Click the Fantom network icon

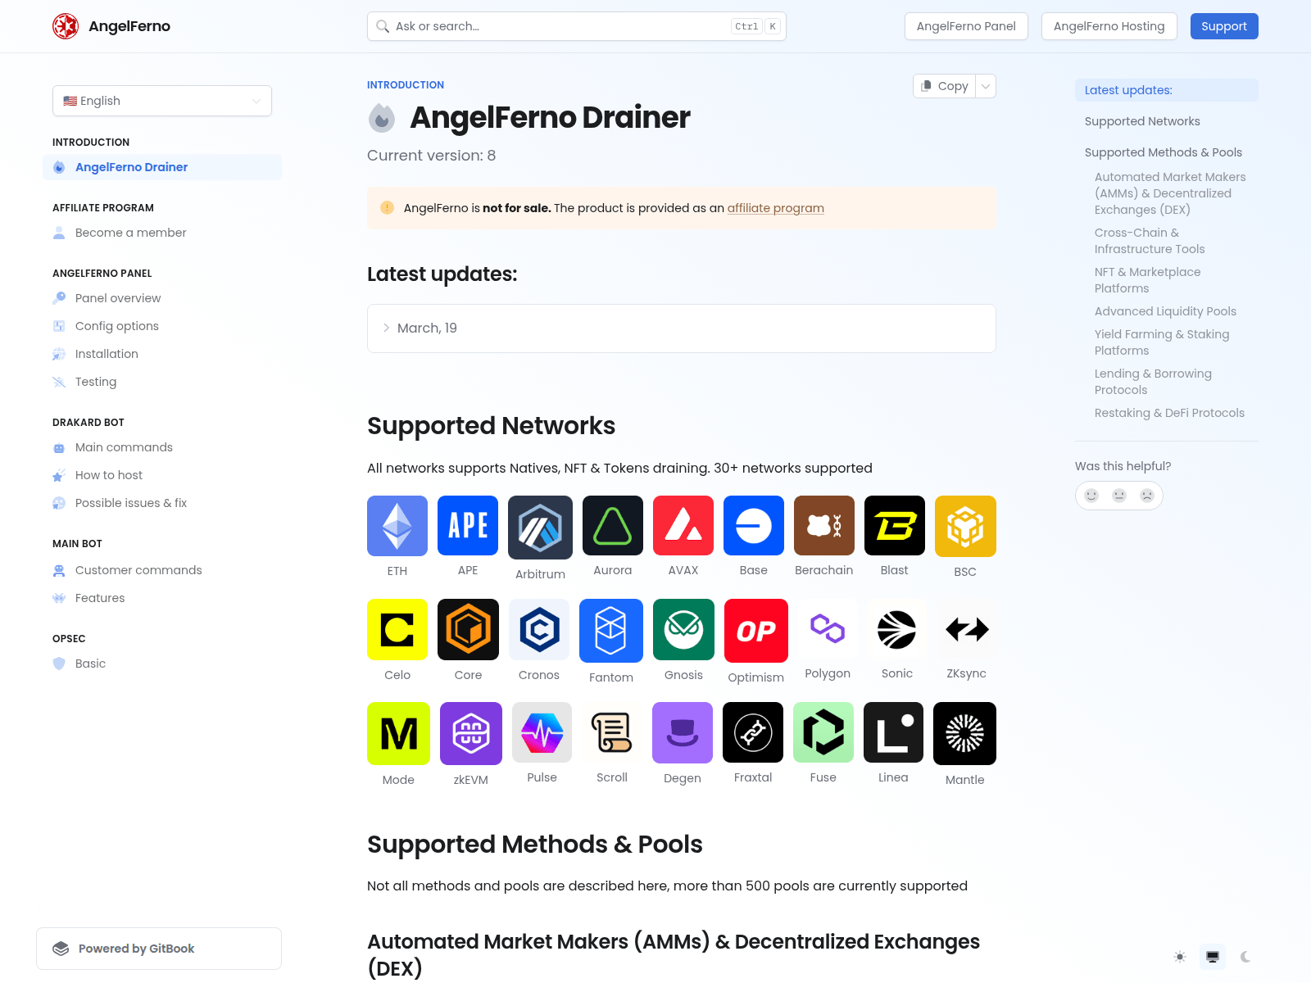coord(611,631)
